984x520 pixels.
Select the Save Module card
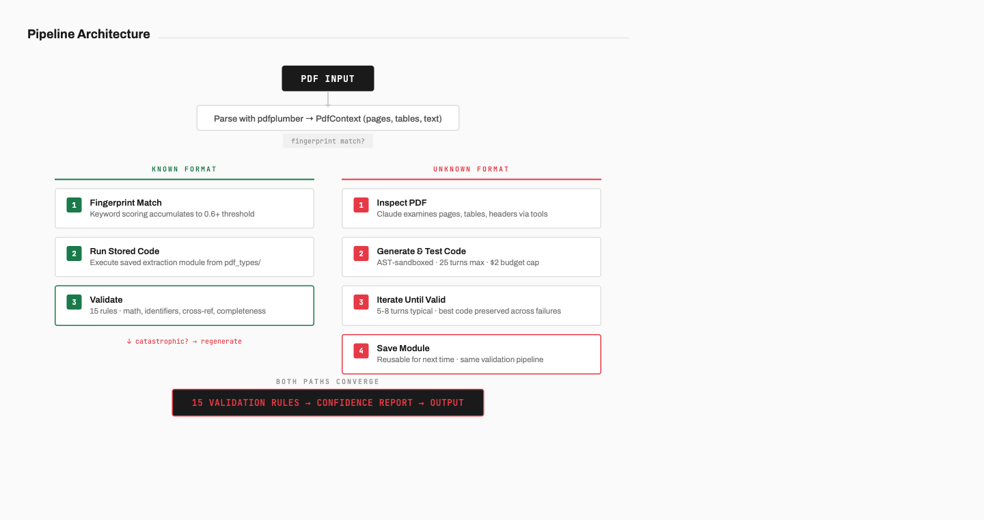pos(471,354)
